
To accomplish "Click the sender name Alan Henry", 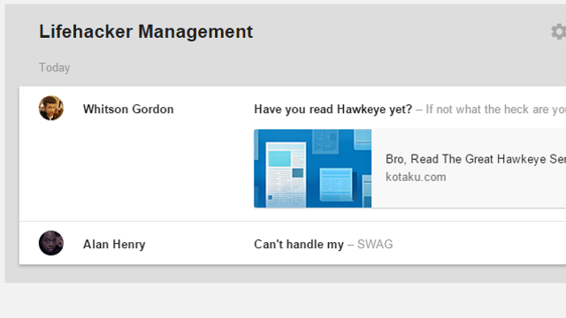I will pyautogui.click(x=114, y=244).
